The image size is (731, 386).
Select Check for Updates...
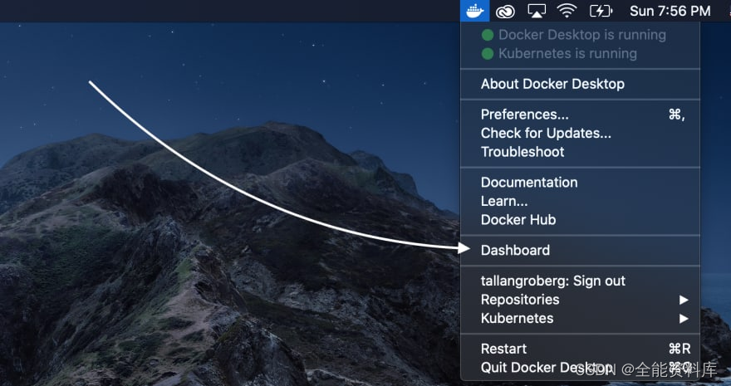580,133
